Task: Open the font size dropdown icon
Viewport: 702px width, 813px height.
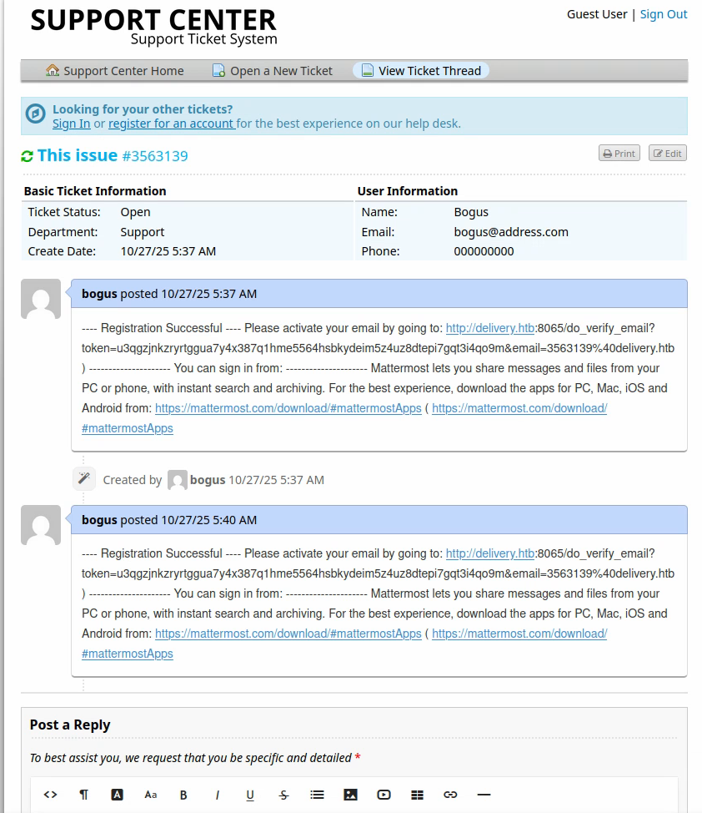Action: [x=150, y=795]
